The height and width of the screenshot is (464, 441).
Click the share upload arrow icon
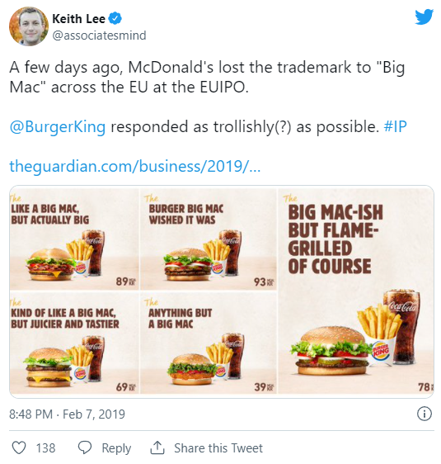click(x=157, y=447)
